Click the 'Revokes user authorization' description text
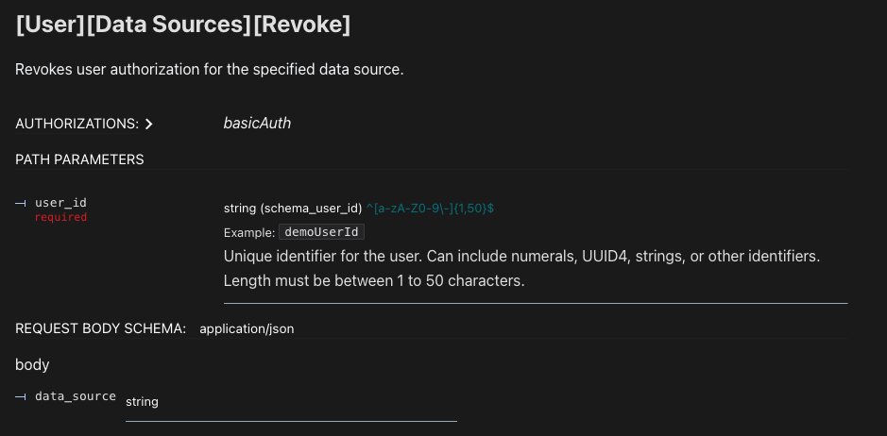The width and height of the screenshot is (887, 436). pyautogui.click(x=210, y=70)
